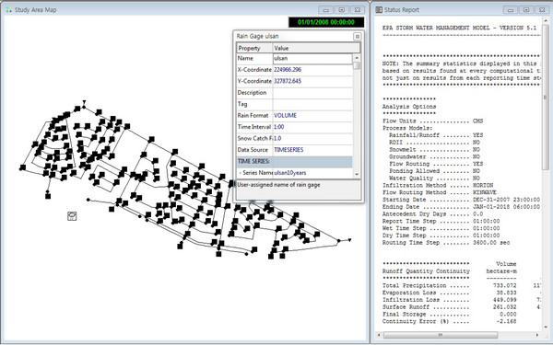The height and width of the screenshot is (345, 553).
Task: Click the Status Report scroll left arrow
Action: tap(379, 335)
